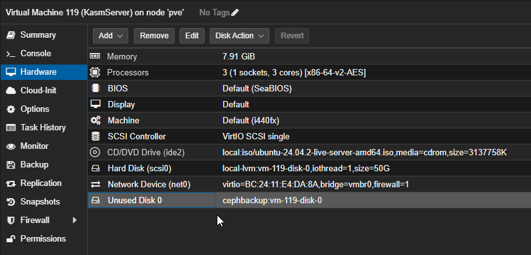Click the Hard Disk (scsi0) drive icon
Image resolution: width=531 pixels, height=255 pixels.
96,168
